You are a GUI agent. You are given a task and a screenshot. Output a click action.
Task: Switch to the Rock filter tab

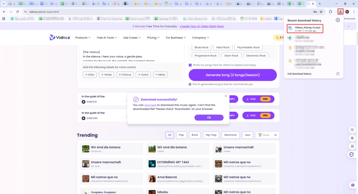194,135
